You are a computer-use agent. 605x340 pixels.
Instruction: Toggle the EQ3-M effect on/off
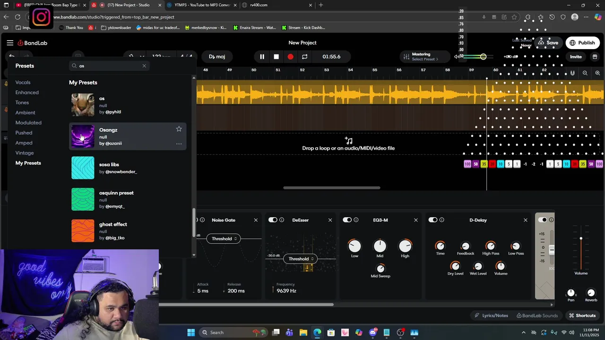click(347, 220)
